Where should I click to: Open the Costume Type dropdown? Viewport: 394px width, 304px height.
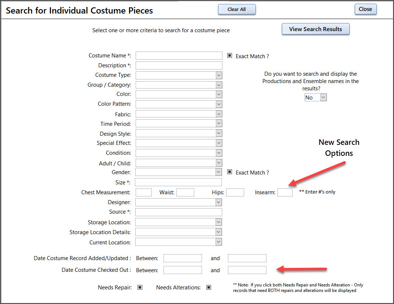point(219,75)
